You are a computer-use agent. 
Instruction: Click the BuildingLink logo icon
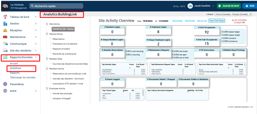tap(5, 6)
